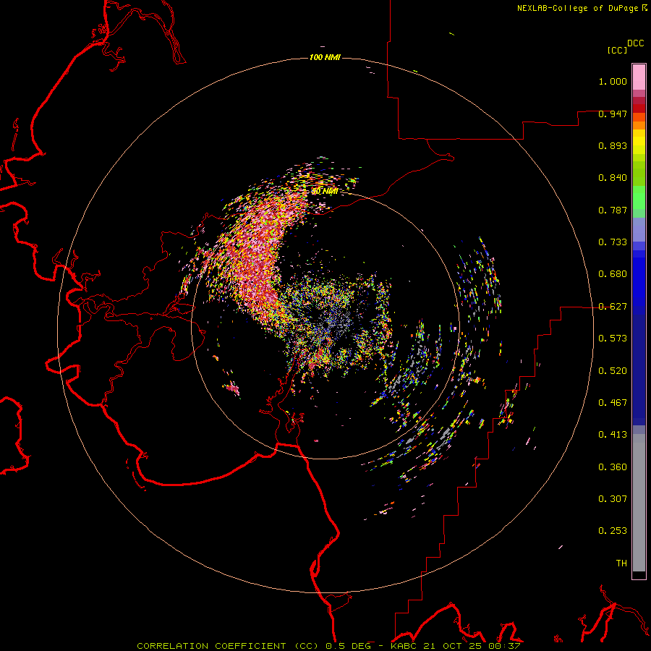Click the 0.520 scale value
The width and height of the screenshot is (651, 651).
coord(613,371)
